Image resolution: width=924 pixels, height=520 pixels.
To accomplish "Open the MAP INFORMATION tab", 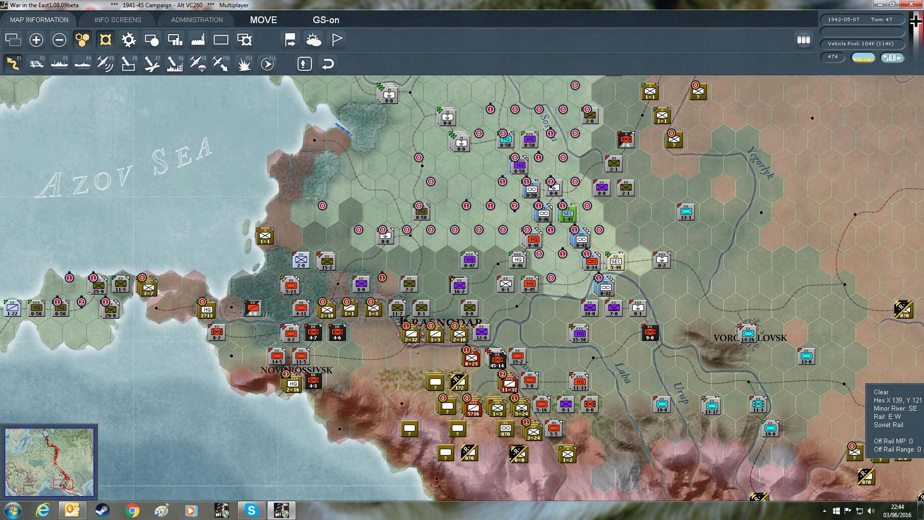I will coord(39,20).
